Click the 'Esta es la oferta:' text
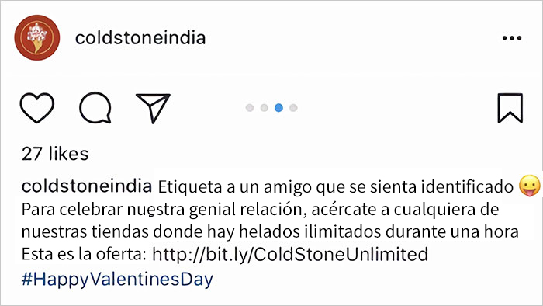This screenshot has height=306, width=543. (84, 254)
